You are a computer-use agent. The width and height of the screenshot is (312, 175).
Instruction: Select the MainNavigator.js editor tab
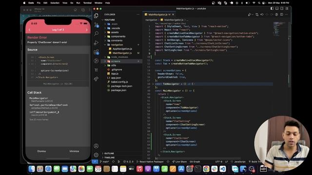pyautogui.click(x=158, y=15)
